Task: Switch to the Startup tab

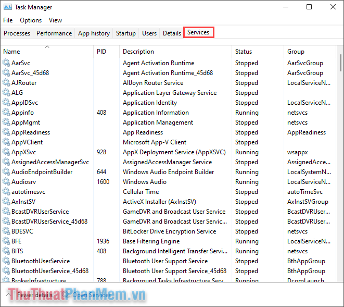Action: coord(126,33)
